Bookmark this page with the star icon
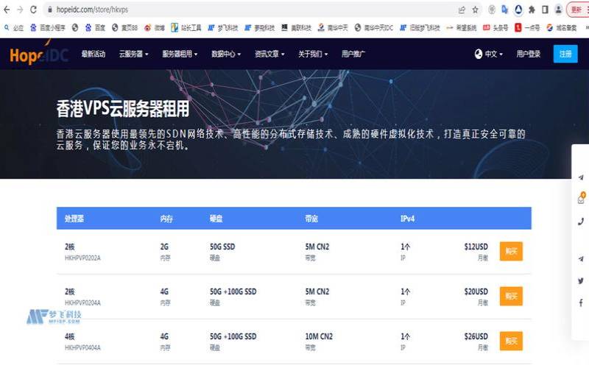This screenshot has height=368, width=589. (476, 10)
